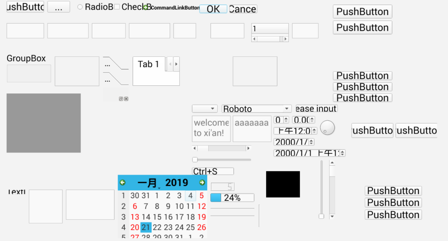Click the vertical scrollbar up arrow
The image size is (448, 241).
(x=332, y=163)
